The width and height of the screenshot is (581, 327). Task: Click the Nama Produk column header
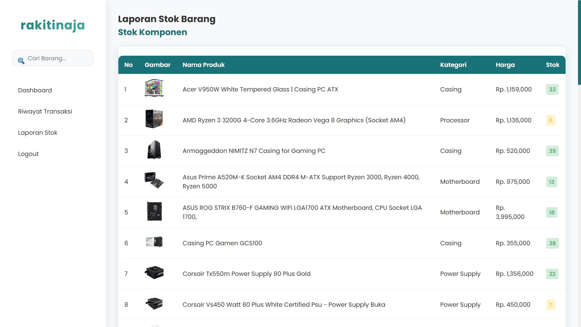point(204,65)
